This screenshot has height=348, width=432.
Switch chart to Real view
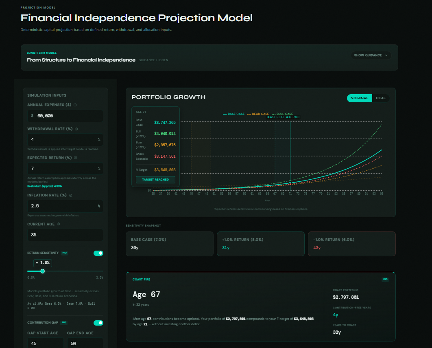coord(381,98)
